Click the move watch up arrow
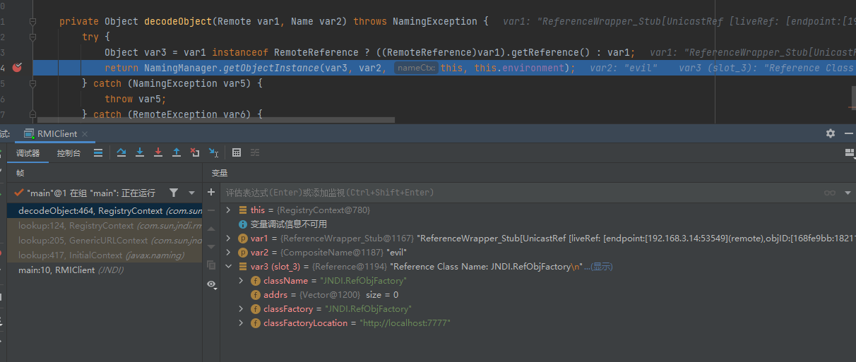 coord(211,229)
